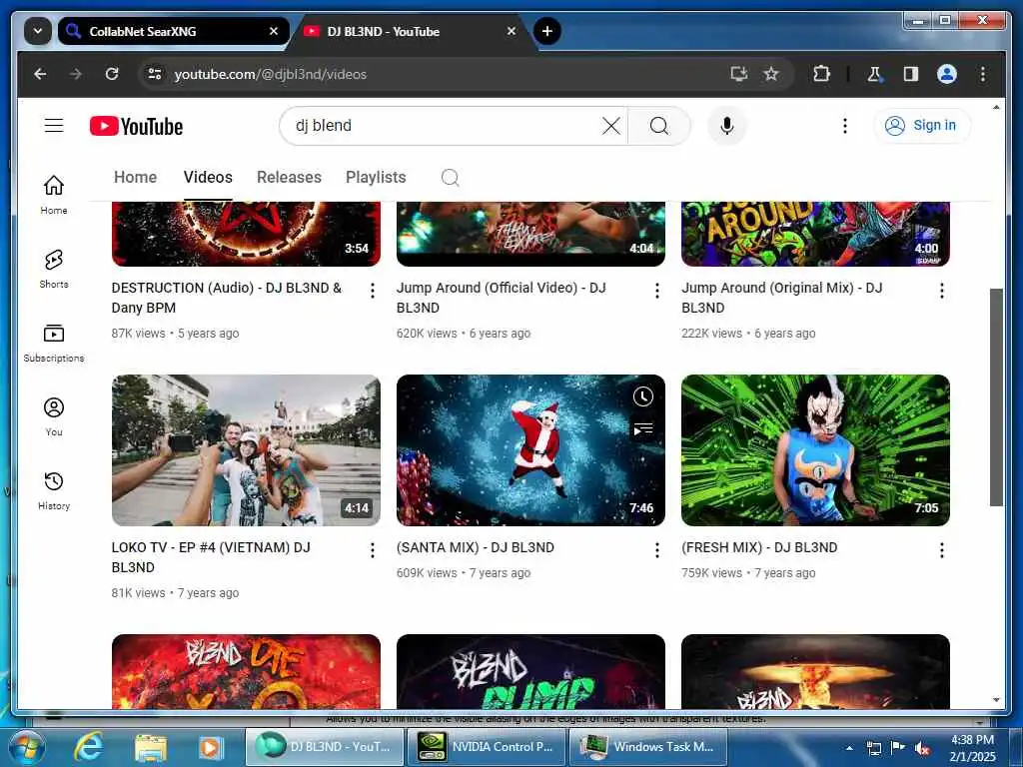Reload the YouTube page
Image resolution: width=1023 pixels, height=767 pixels.
(112, 74)
